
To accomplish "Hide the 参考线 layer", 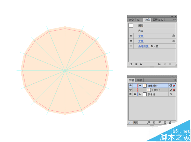I will [x=130, y=94].
